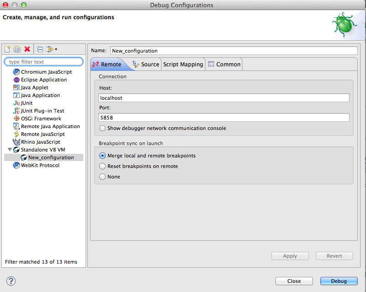
Task: Click the Name text field
Action: [x=234, y=51]
